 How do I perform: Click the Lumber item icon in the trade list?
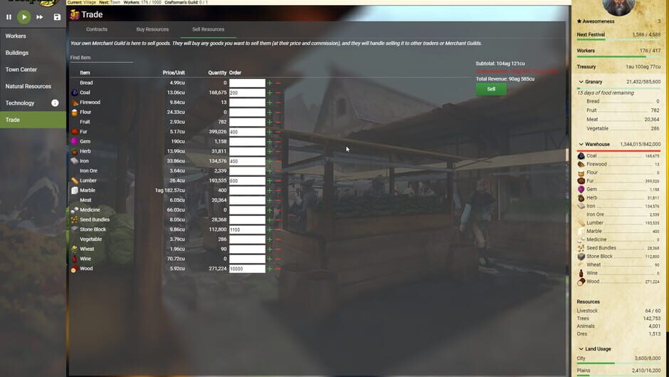75,180
